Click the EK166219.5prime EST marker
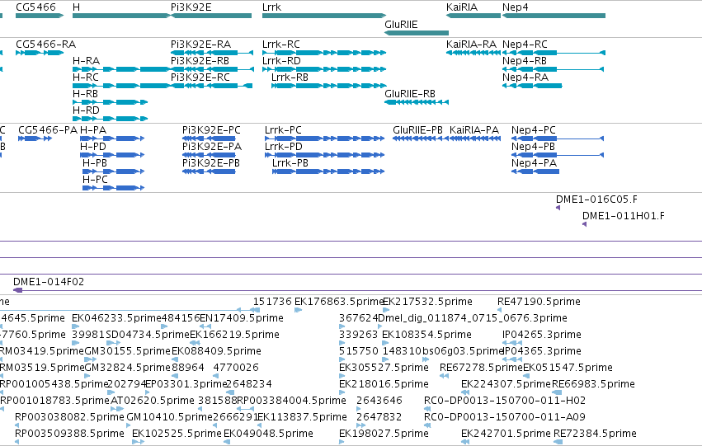This screenshot has width=702, height=446. (195, 343)
